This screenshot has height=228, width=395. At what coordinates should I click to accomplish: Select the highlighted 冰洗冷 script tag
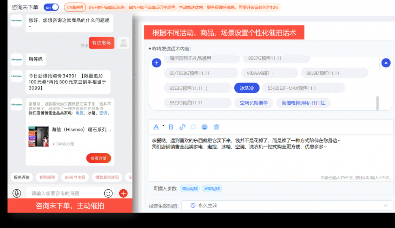click(246, 88)
